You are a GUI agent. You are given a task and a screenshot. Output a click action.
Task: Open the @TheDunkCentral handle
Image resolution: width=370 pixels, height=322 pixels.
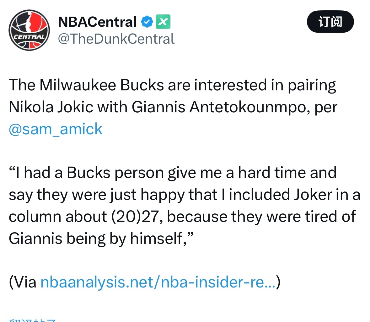(116, 39)
